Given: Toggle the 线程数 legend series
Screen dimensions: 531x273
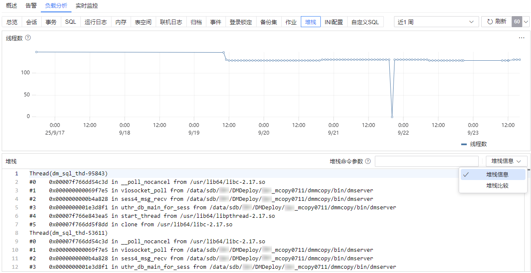Looking at the screenshot, I should [474, 144].
